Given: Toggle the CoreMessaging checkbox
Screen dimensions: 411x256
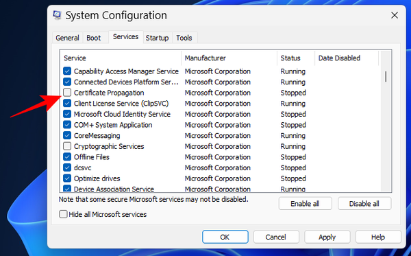Looking at the screenshot, I should (67, 135).
